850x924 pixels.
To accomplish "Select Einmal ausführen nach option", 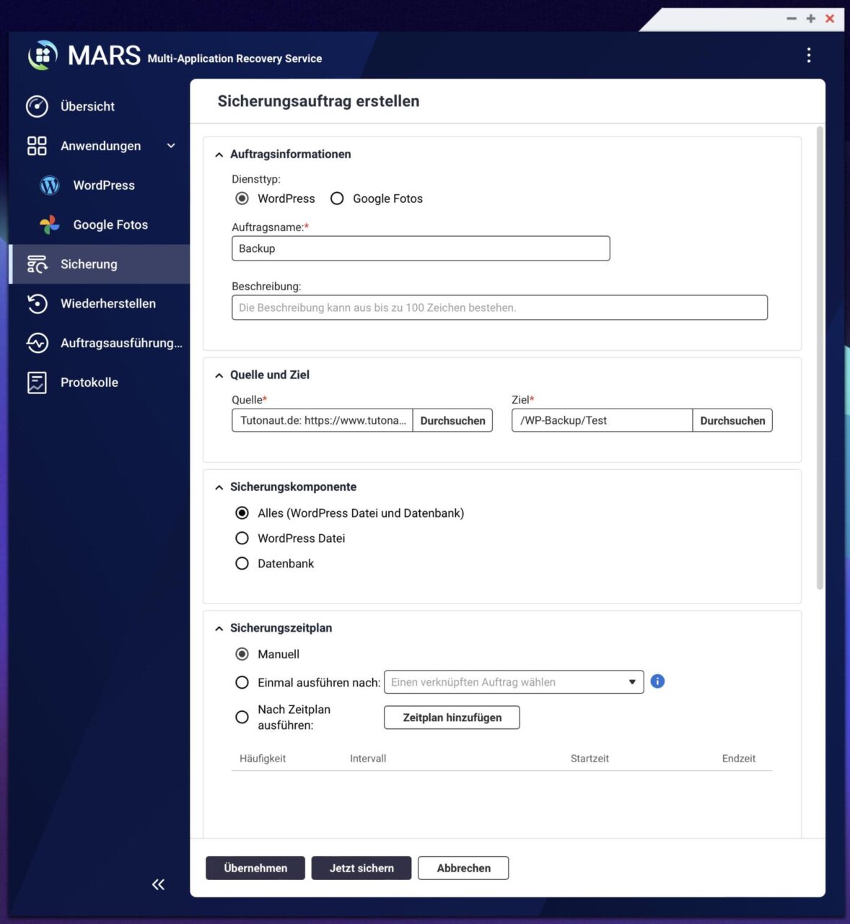I will (x=242, y=682).
